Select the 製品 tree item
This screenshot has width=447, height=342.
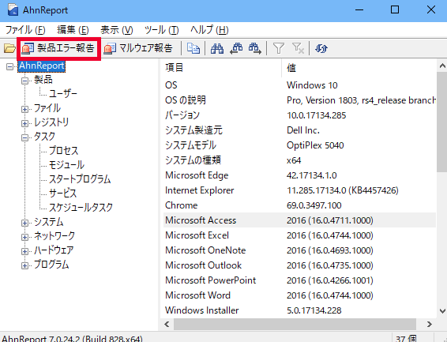point(43,80)
